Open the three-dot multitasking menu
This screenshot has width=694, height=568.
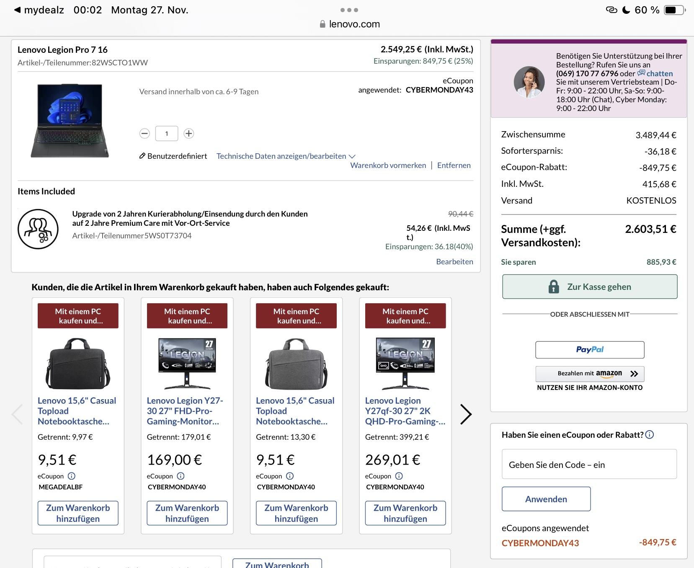coord(349,10)
